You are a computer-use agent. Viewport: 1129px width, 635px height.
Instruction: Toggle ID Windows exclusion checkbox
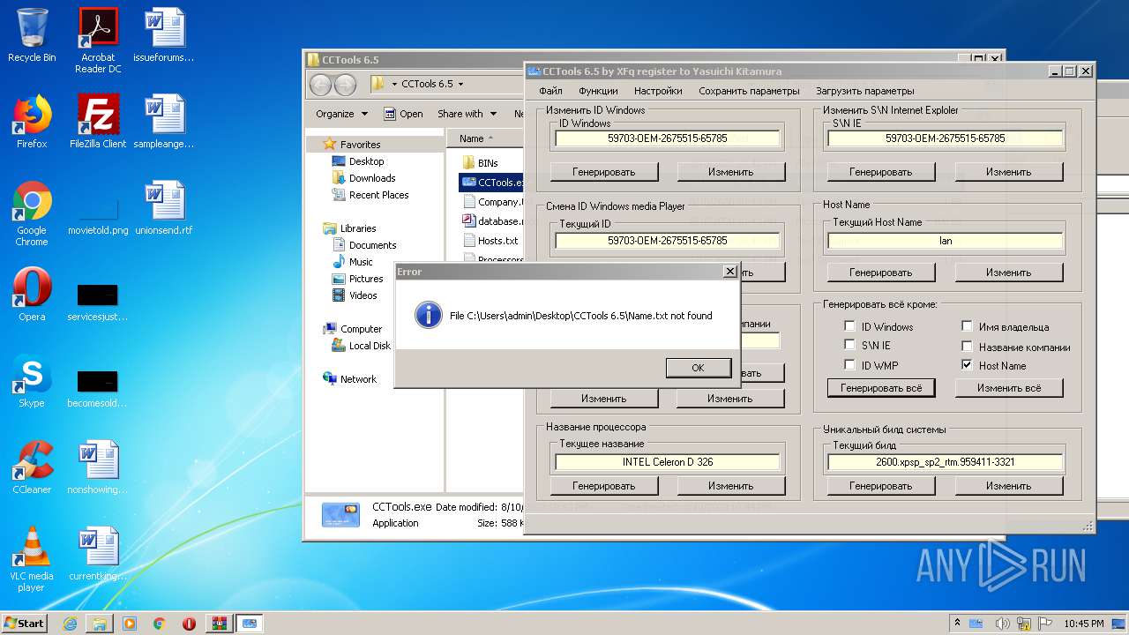[850, 326]
